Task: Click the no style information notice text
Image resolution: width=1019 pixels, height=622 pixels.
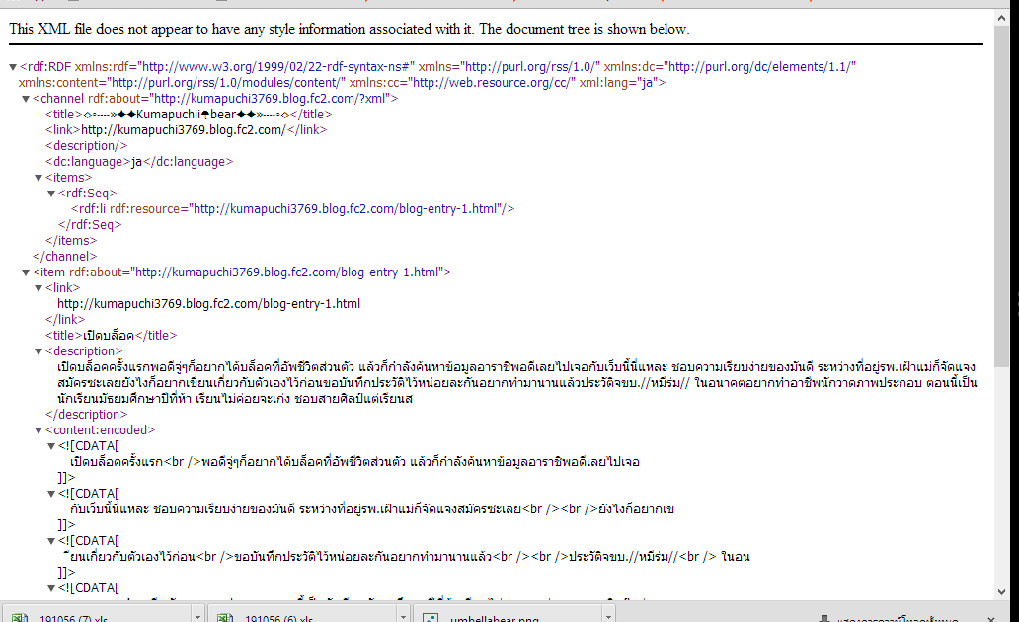Action: (349, 29)
